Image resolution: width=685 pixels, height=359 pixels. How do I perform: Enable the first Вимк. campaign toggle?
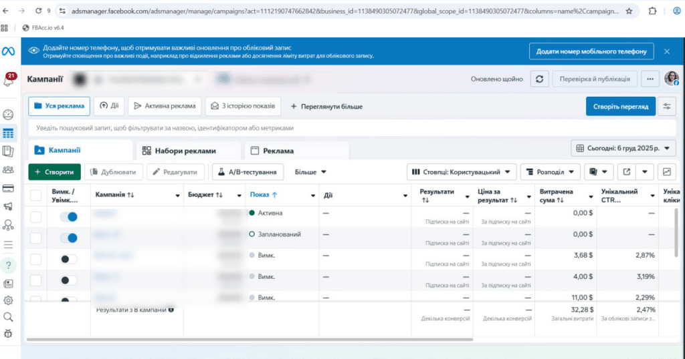(x=68, y=259)
